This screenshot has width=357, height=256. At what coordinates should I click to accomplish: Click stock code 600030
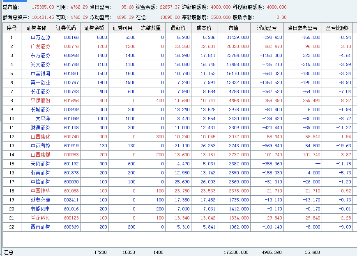[x=71, y=182]
